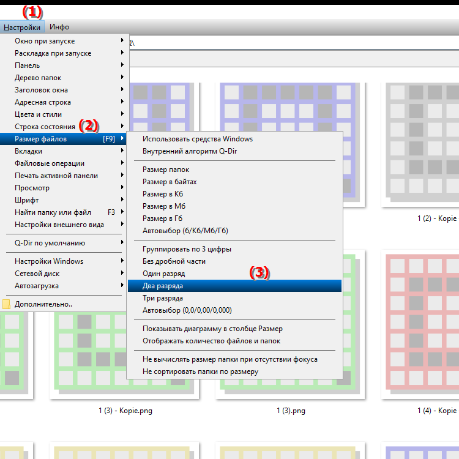Click file name 1 (4) - Kopie
This screenshot has width=459, height=459.
437,411
